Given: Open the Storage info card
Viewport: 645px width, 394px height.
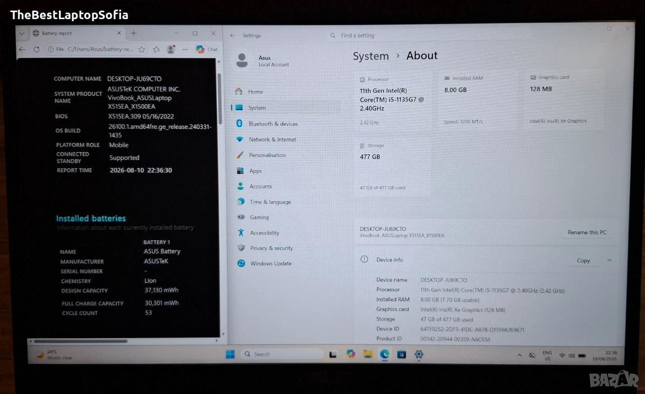Looking at the screenshot, I should [394, 167].
